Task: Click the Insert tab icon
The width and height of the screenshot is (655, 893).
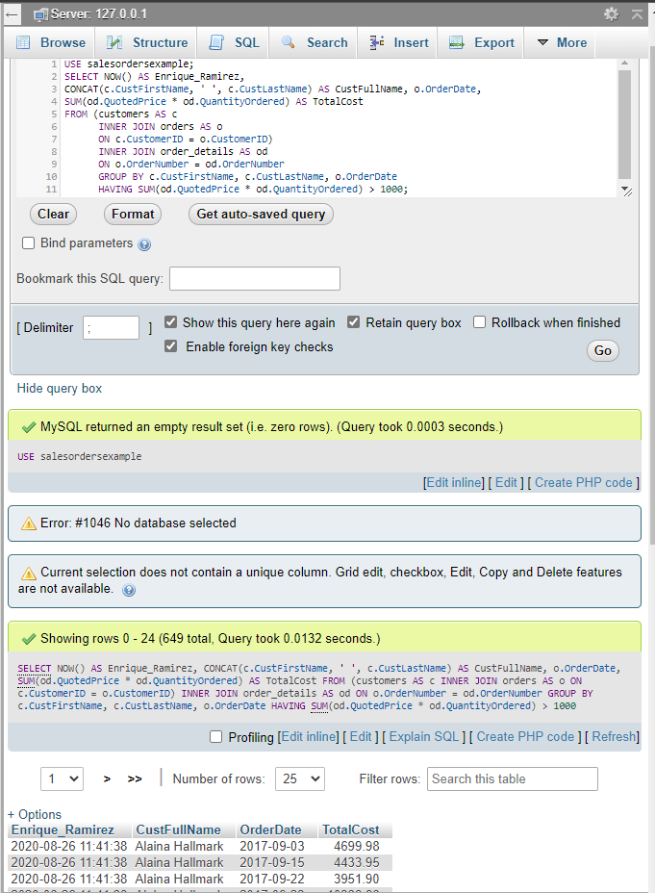Action: tap(376, 42)
